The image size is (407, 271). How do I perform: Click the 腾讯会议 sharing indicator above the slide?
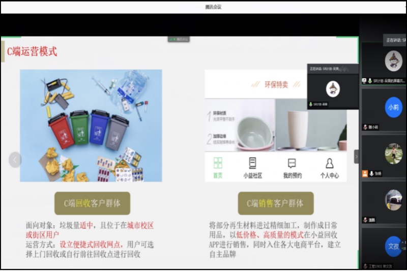point(179,40)
